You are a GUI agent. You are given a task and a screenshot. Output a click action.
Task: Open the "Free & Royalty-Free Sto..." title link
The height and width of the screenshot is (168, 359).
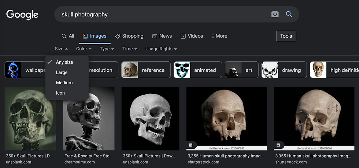pyautogui.click(x=88, y=156)
